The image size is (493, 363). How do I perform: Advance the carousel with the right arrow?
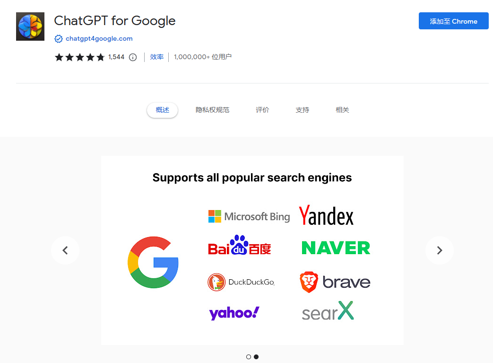point(439,250)
